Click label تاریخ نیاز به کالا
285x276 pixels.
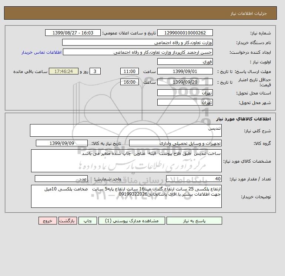[106, 143]
